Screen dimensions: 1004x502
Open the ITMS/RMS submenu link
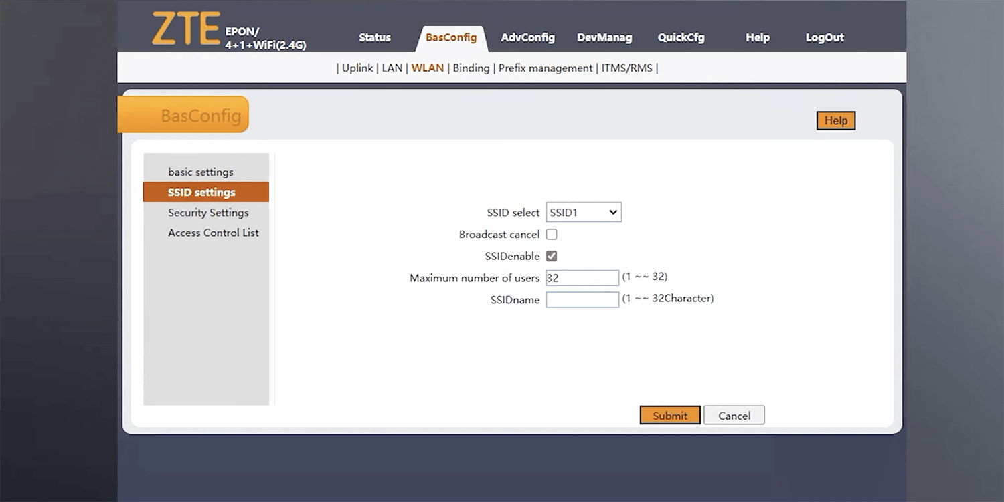(626, 68)
